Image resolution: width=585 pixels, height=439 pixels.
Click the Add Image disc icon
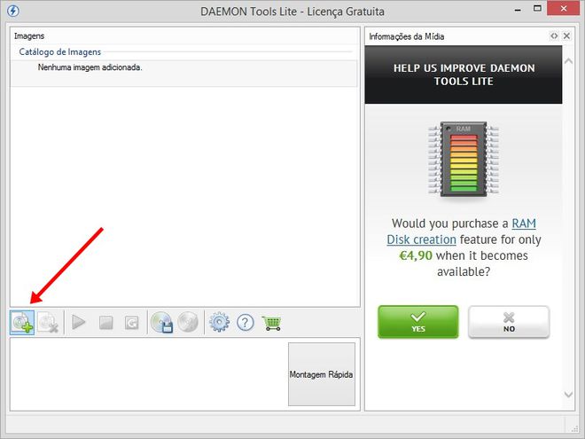tap(22, 322)
